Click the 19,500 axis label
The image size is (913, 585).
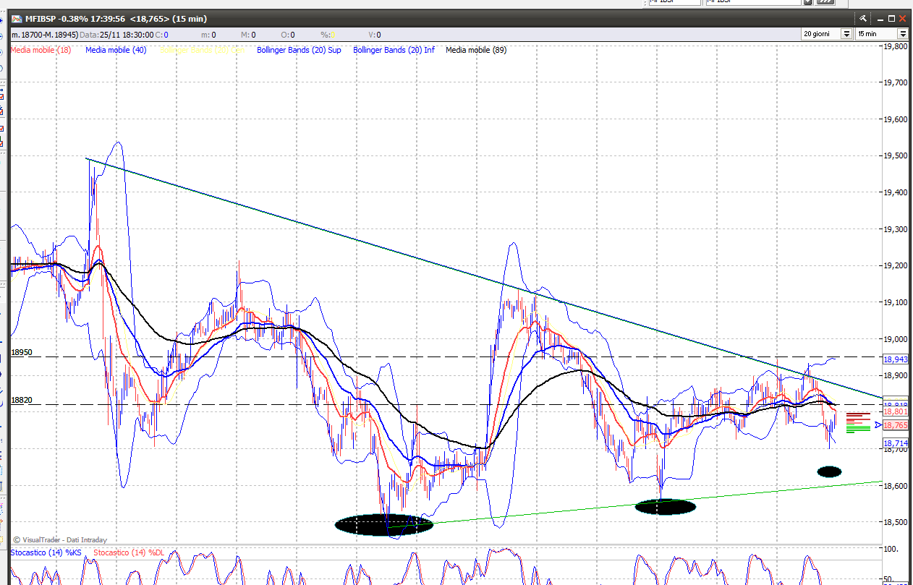896,155
